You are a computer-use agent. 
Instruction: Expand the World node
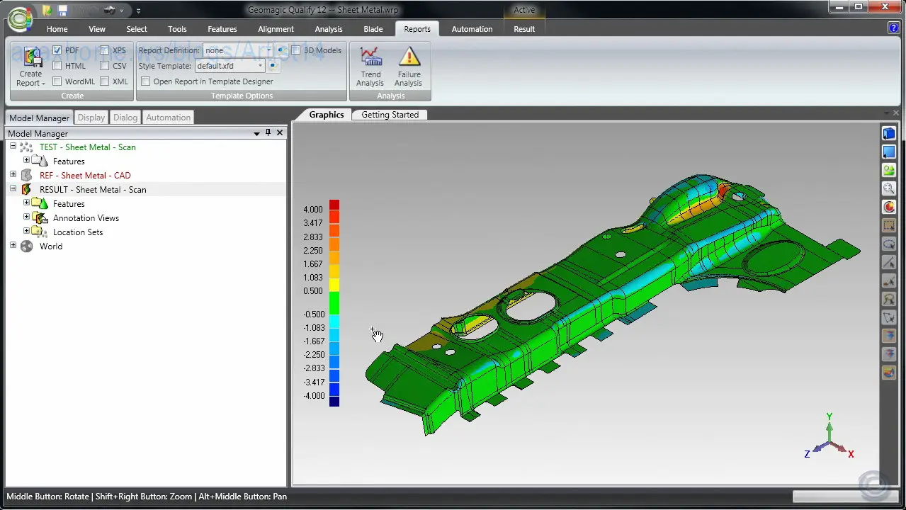13,246
